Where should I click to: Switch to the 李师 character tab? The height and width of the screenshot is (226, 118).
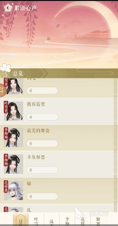(67, 220)
